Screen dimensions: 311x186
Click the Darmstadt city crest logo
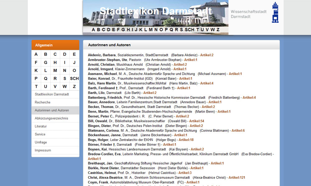pos(275,13)
